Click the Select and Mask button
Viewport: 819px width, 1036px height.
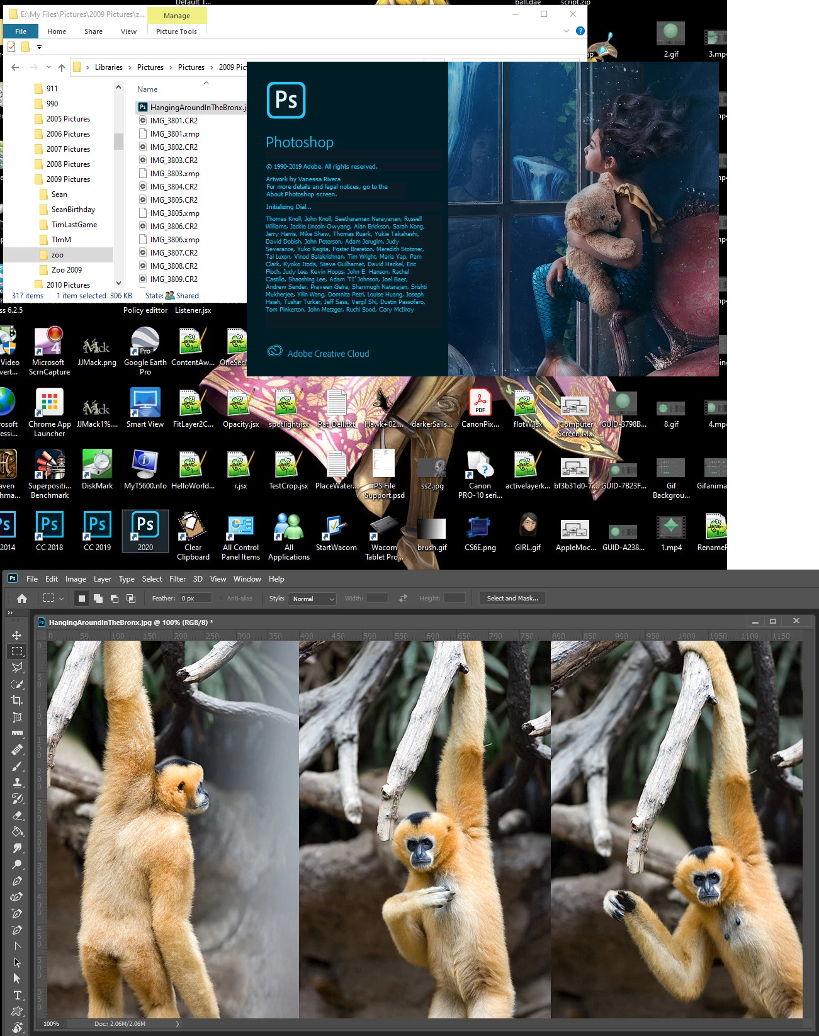[512, 599]
